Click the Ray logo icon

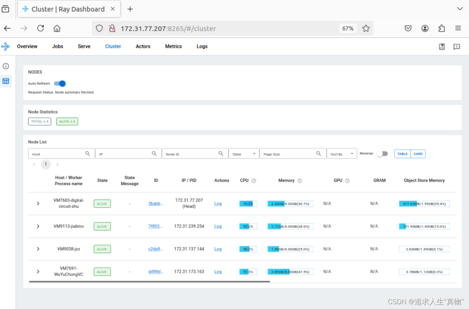click(6, 46)
